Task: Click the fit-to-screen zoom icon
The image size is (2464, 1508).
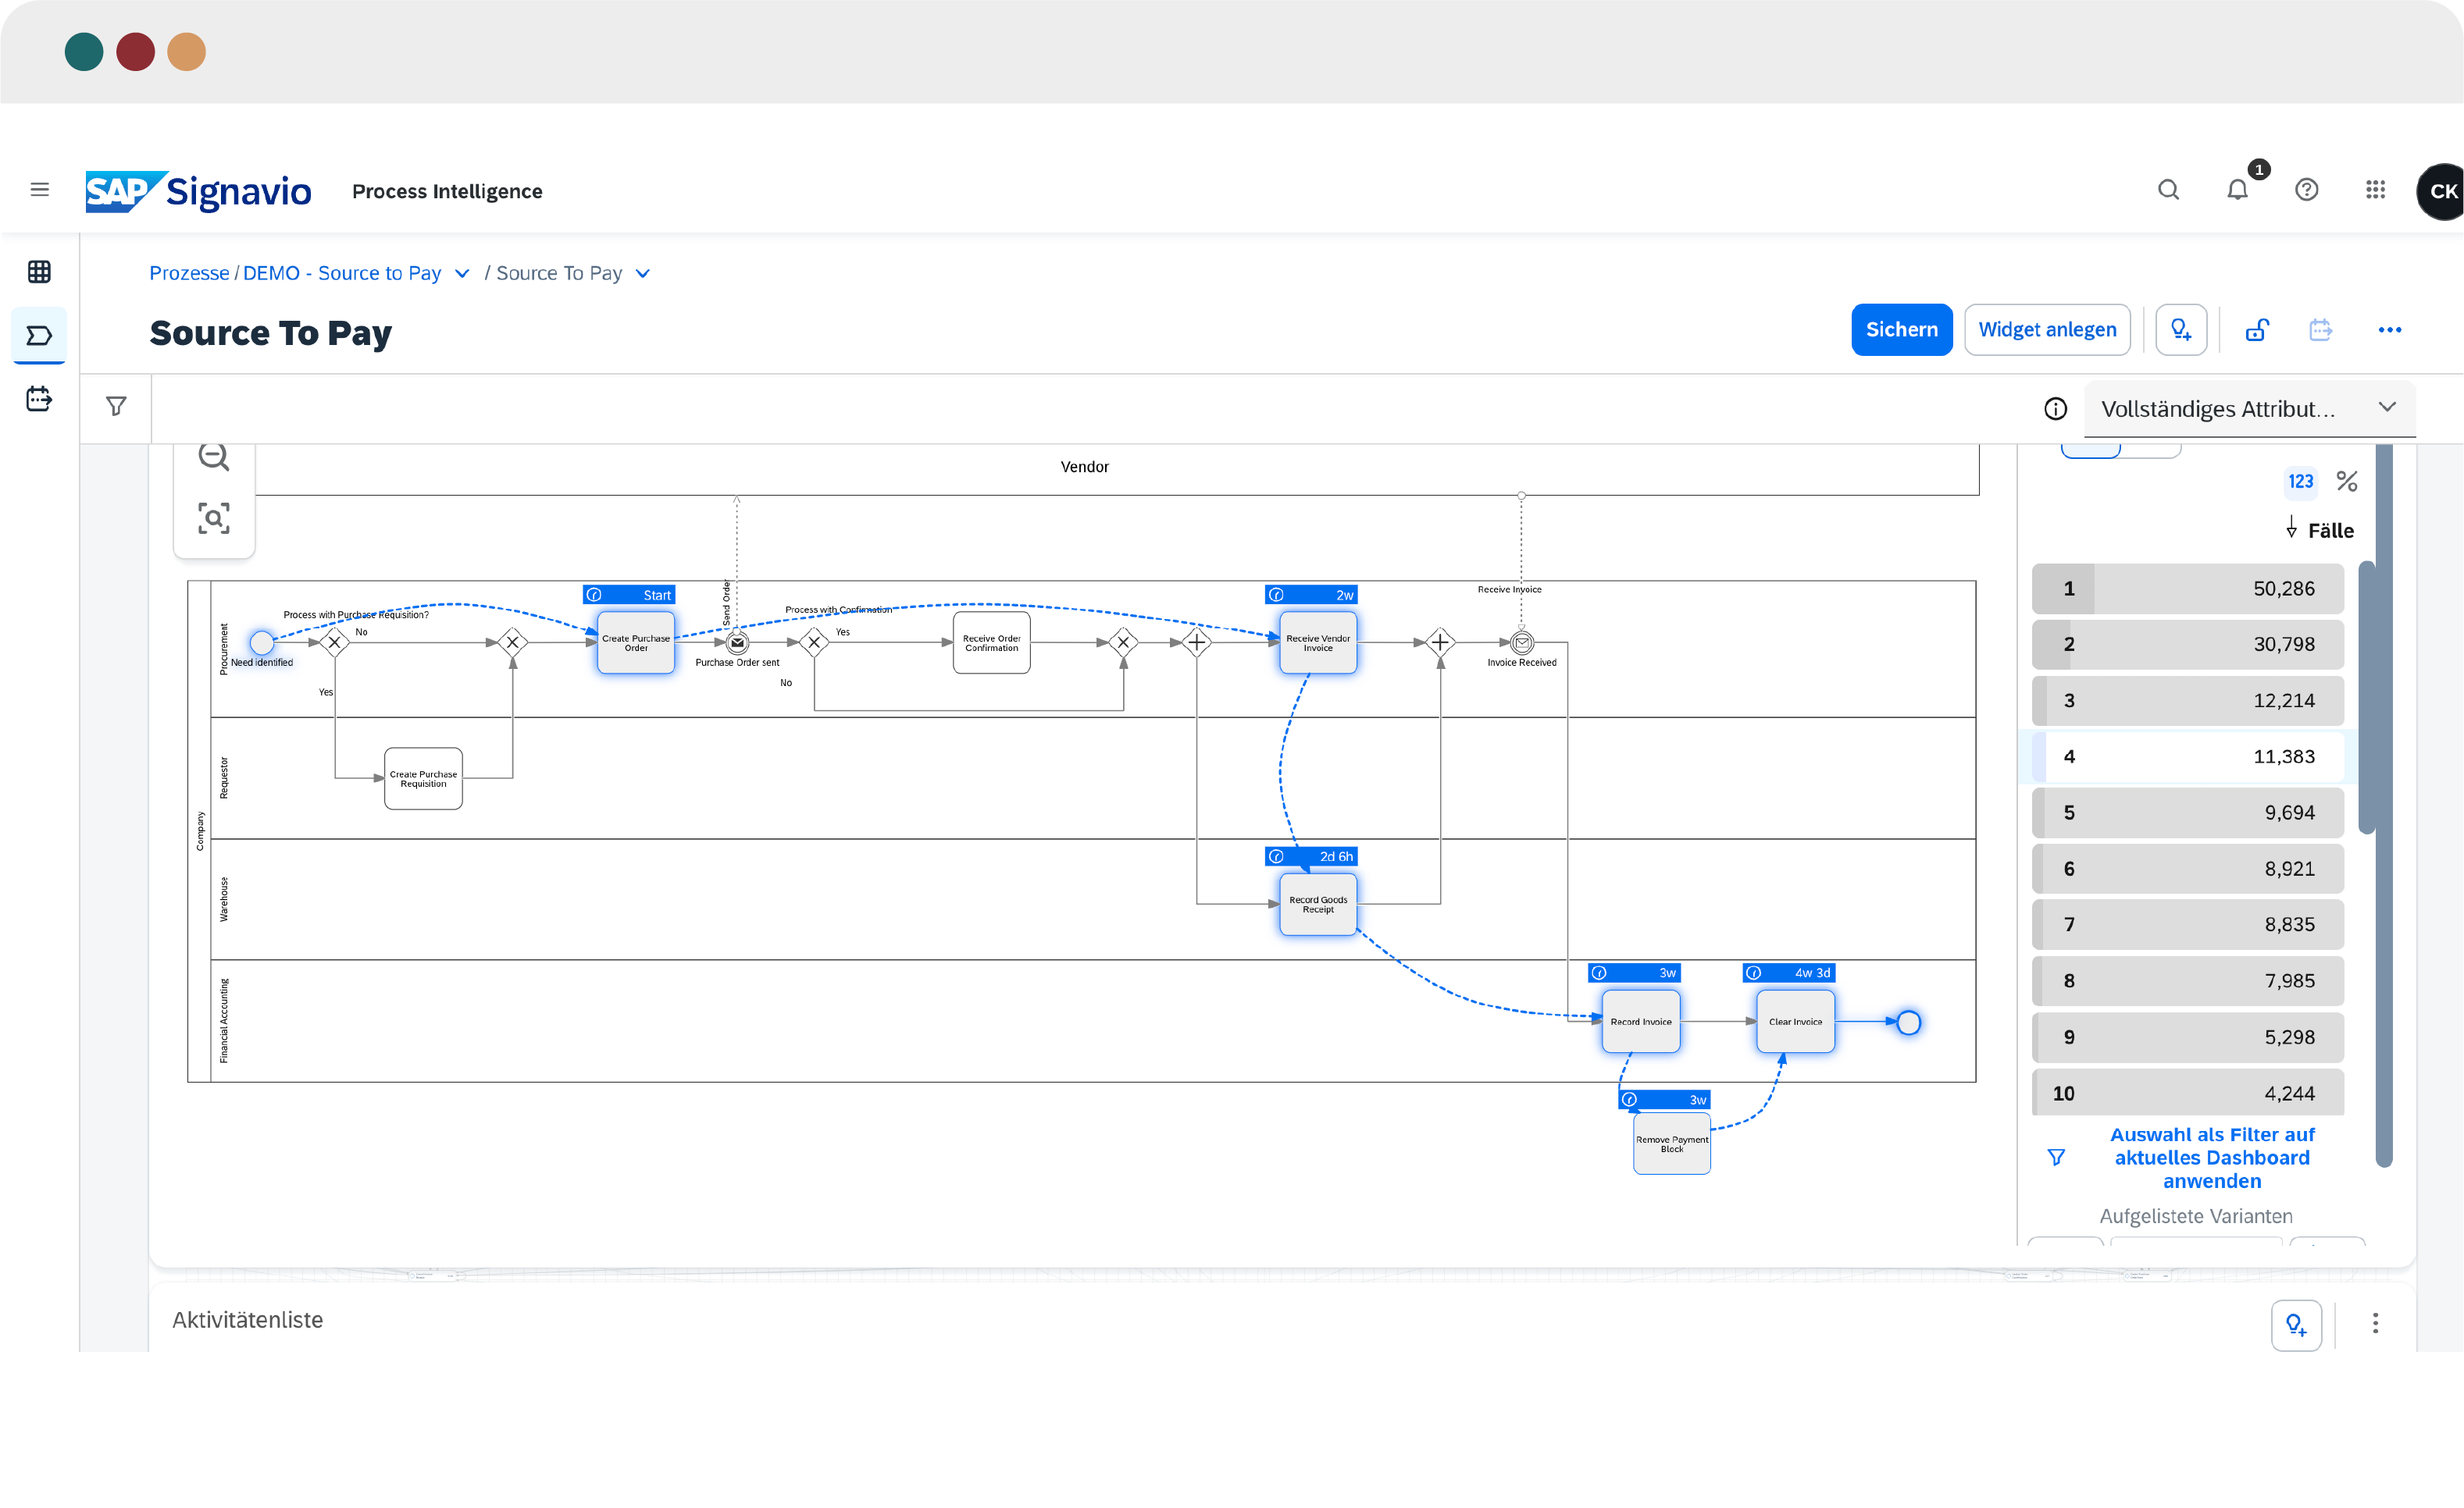Action: tap(213, 517)
